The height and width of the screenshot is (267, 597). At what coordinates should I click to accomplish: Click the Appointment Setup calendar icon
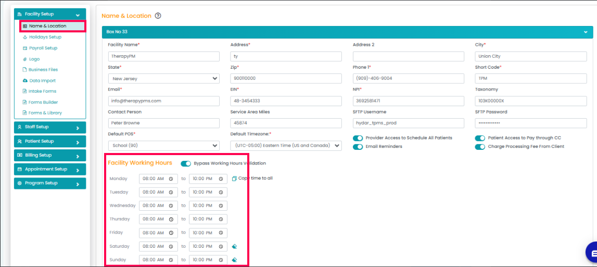click(x=20, y=169)
